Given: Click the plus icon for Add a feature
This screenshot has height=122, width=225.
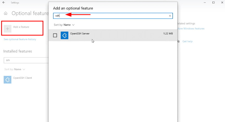Looking at the screenshot, I should 8,29.
